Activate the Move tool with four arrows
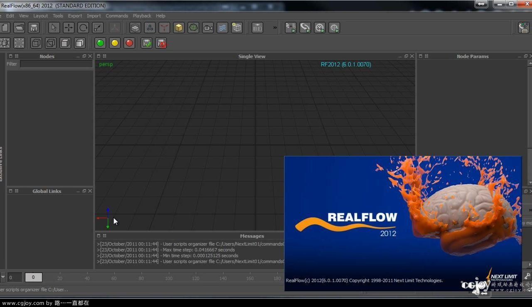Viewport: 532px width, 307px height. (x=69, y=28)
